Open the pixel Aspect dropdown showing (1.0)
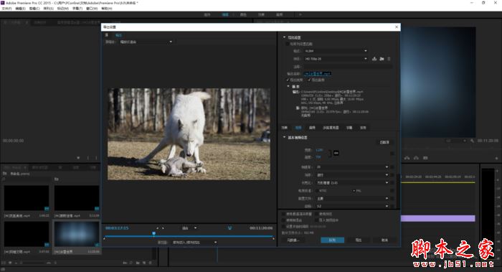 point(352,182)
